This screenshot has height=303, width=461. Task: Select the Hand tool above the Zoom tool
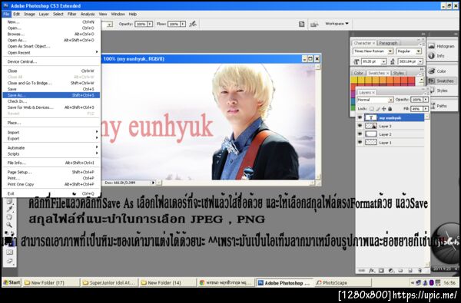coord(10,217)
